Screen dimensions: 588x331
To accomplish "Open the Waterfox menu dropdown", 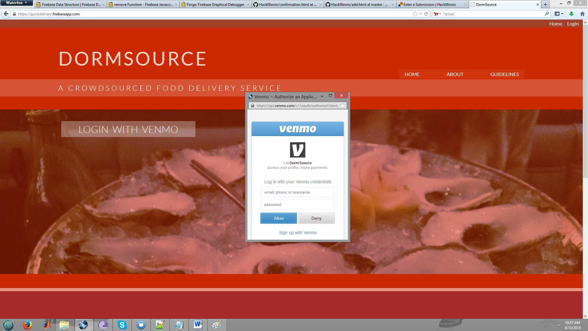I will click(17, 3).
